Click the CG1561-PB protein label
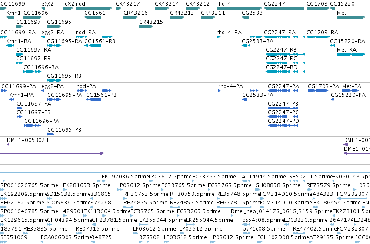 101,95
